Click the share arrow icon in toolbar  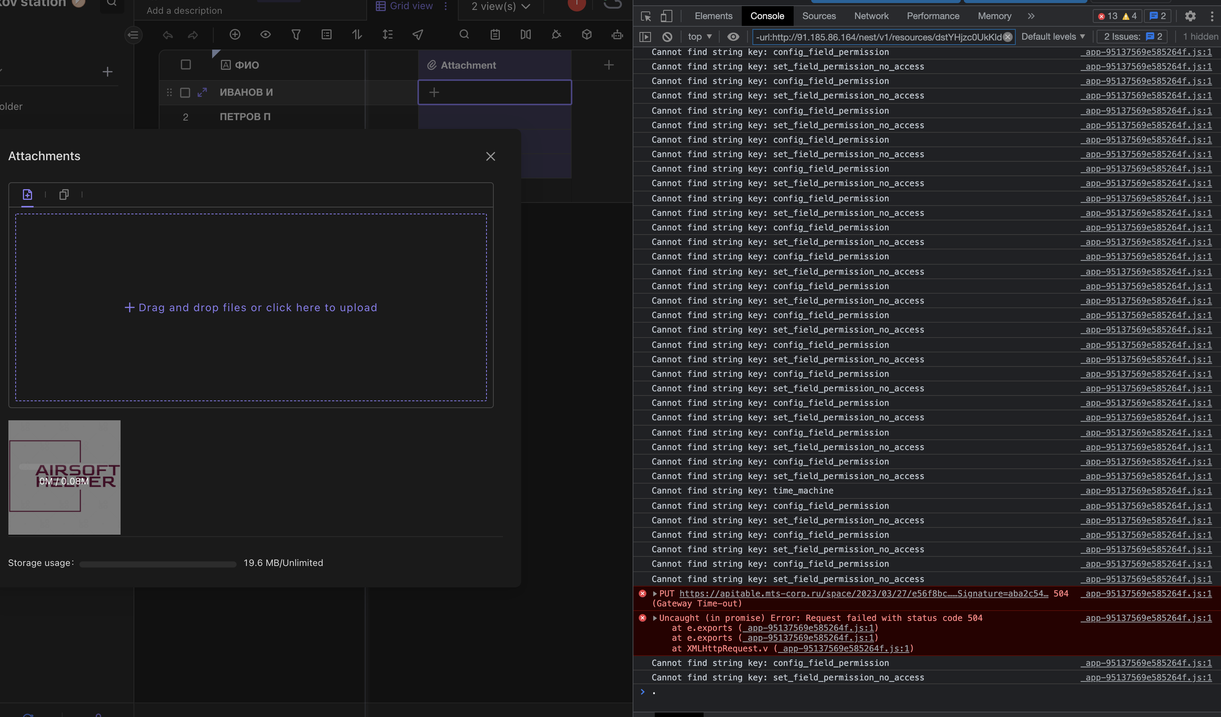click(x=418, y=35)
